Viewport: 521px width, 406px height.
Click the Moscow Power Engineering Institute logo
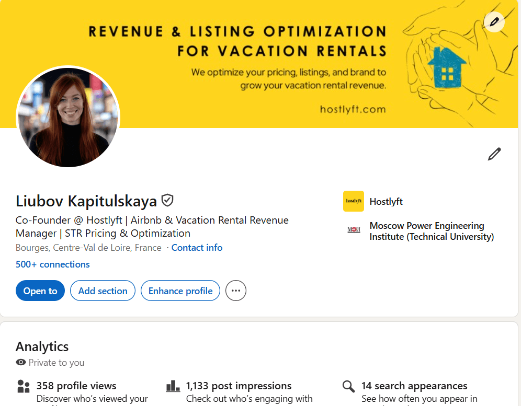(x=354, y=229)
